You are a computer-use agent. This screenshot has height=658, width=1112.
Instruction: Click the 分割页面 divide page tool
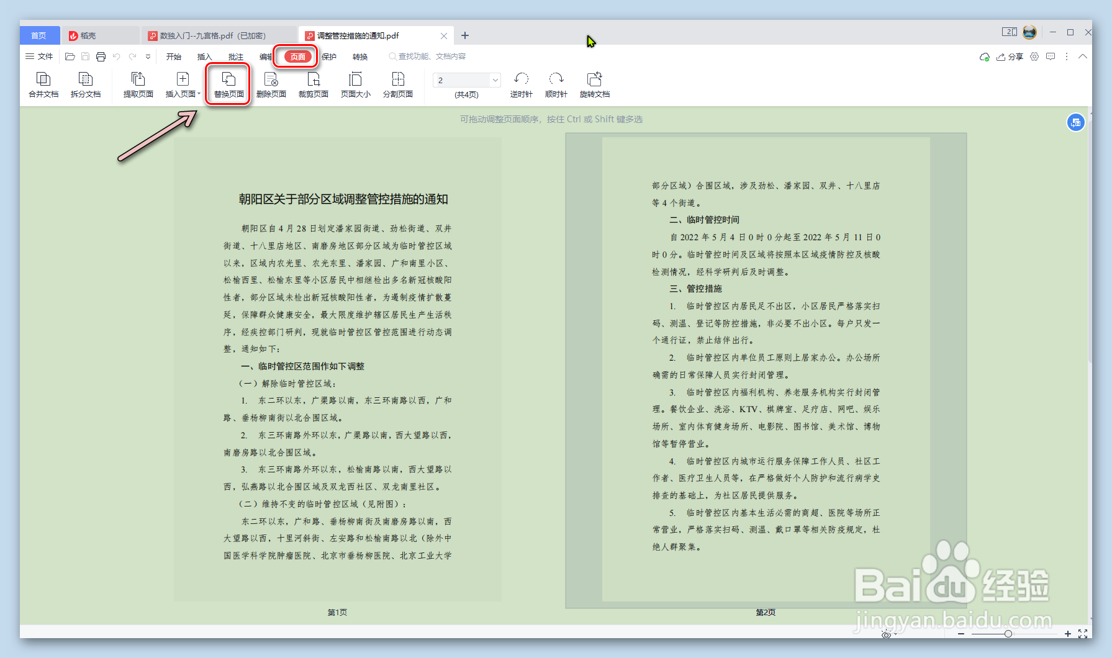398,84
